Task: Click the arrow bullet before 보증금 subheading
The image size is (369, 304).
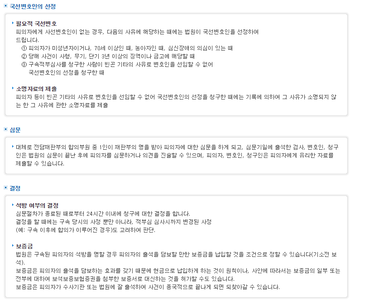Action: click(13, 245)
